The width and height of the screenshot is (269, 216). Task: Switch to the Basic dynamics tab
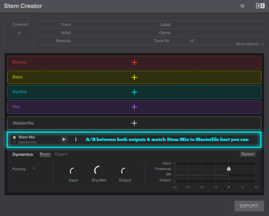point(45,154)
